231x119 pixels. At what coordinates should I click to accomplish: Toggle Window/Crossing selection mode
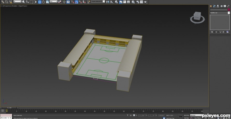pos(35,2)
